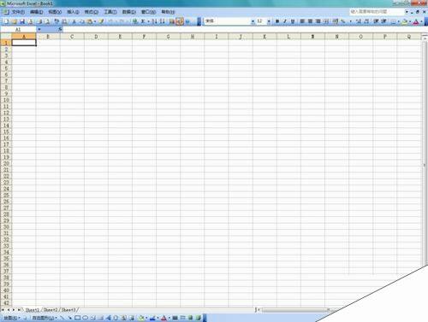Open the font name dropdown
Screen dimensions: 428x322
pos(253,21)
